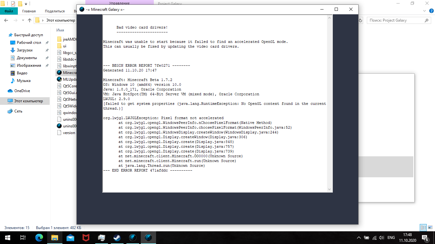Viewport: 435px width, 244px height.
Task: Open Музыка in navigation pane
Action: coord(24,81)
